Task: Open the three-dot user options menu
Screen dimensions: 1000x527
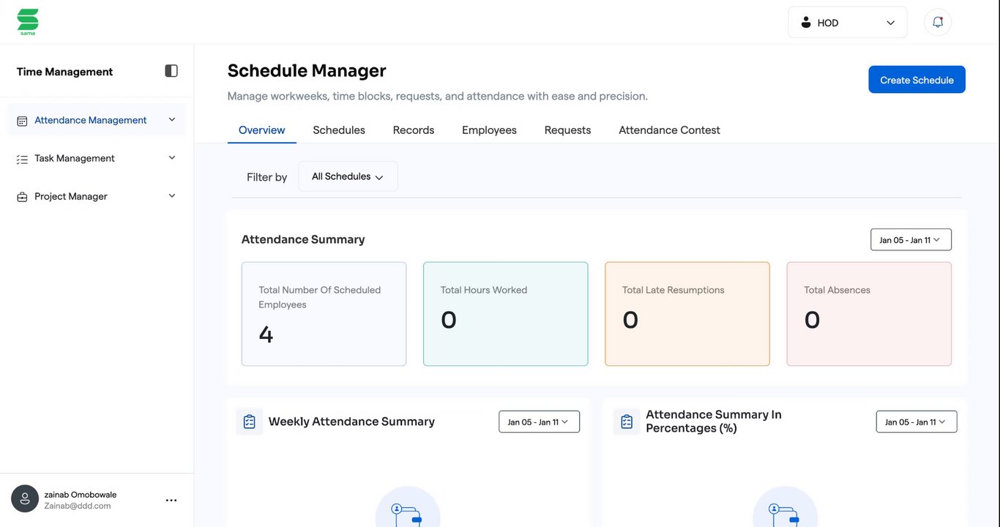Action: point(171,500)
